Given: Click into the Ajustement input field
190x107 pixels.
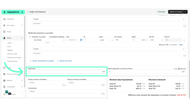Looking at the screenshot, I should click(67, 72).
